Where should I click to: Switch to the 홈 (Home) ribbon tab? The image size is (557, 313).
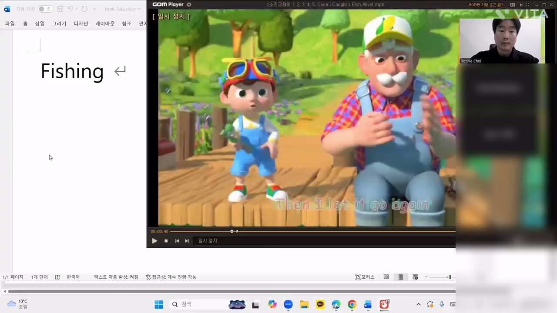coord(25,23)
